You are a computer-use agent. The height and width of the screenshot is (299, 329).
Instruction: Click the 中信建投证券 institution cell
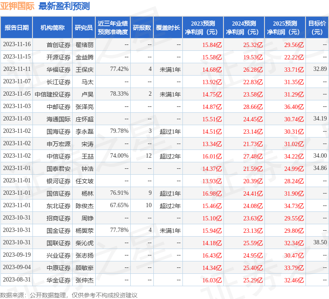click(x=53, y=94)
